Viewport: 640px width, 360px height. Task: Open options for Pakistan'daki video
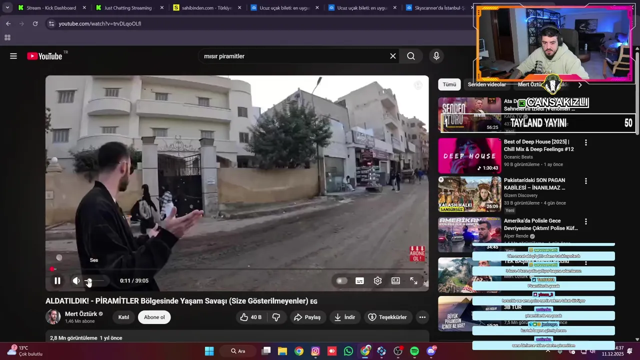[586, 181]
